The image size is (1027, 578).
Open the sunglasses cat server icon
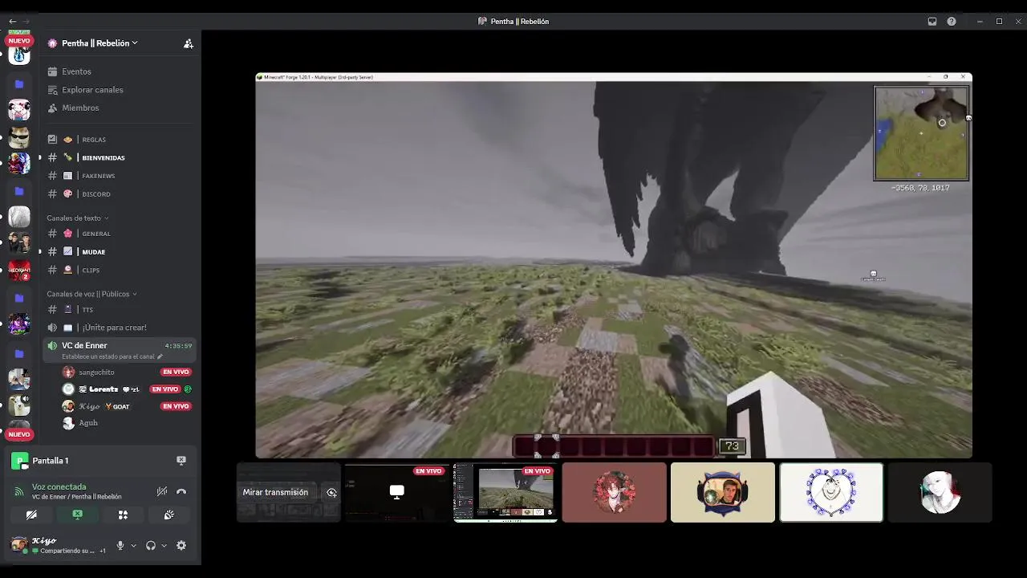pyautogui.click(x=19, y=136)
